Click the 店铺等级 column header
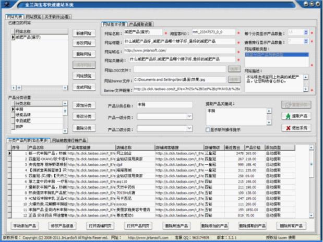Viewport: 323px width, 242px height. tap(214, 148)
